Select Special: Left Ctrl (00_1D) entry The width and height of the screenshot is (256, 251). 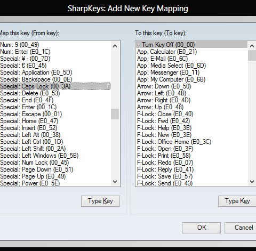[55, 142]
